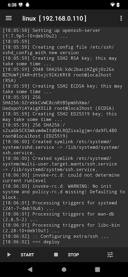Tap the play triangle icon beside START
The image size is (128, 277).
click(9, 254)
